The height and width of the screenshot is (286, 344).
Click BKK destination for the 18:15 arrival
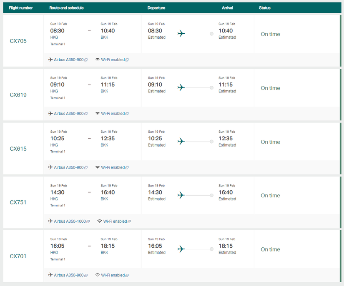pyautogui.click(x=104, y=253)
